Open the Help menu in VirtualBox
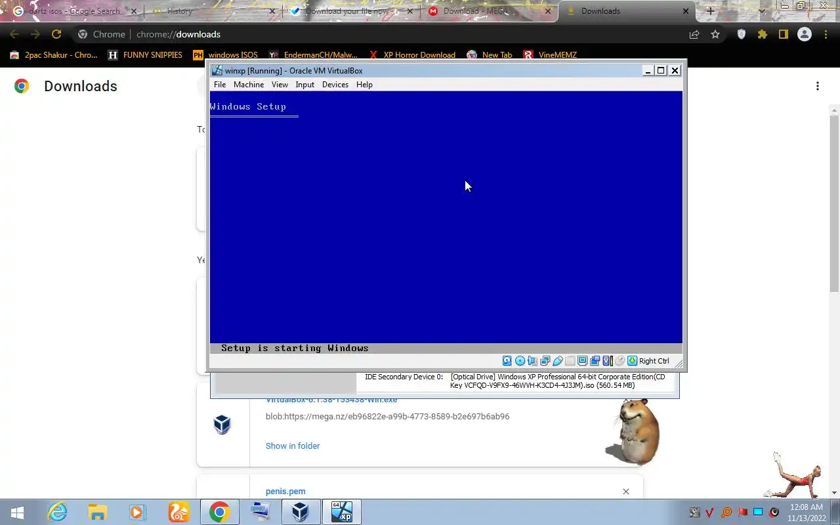This screenshot has width=840, height=525. pyautogui.click(x=364, y=85)
